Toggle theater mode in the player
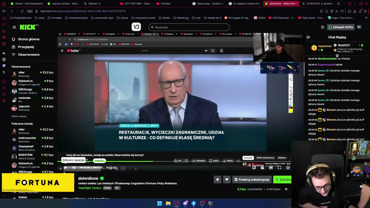 click(x=271, y=168)
